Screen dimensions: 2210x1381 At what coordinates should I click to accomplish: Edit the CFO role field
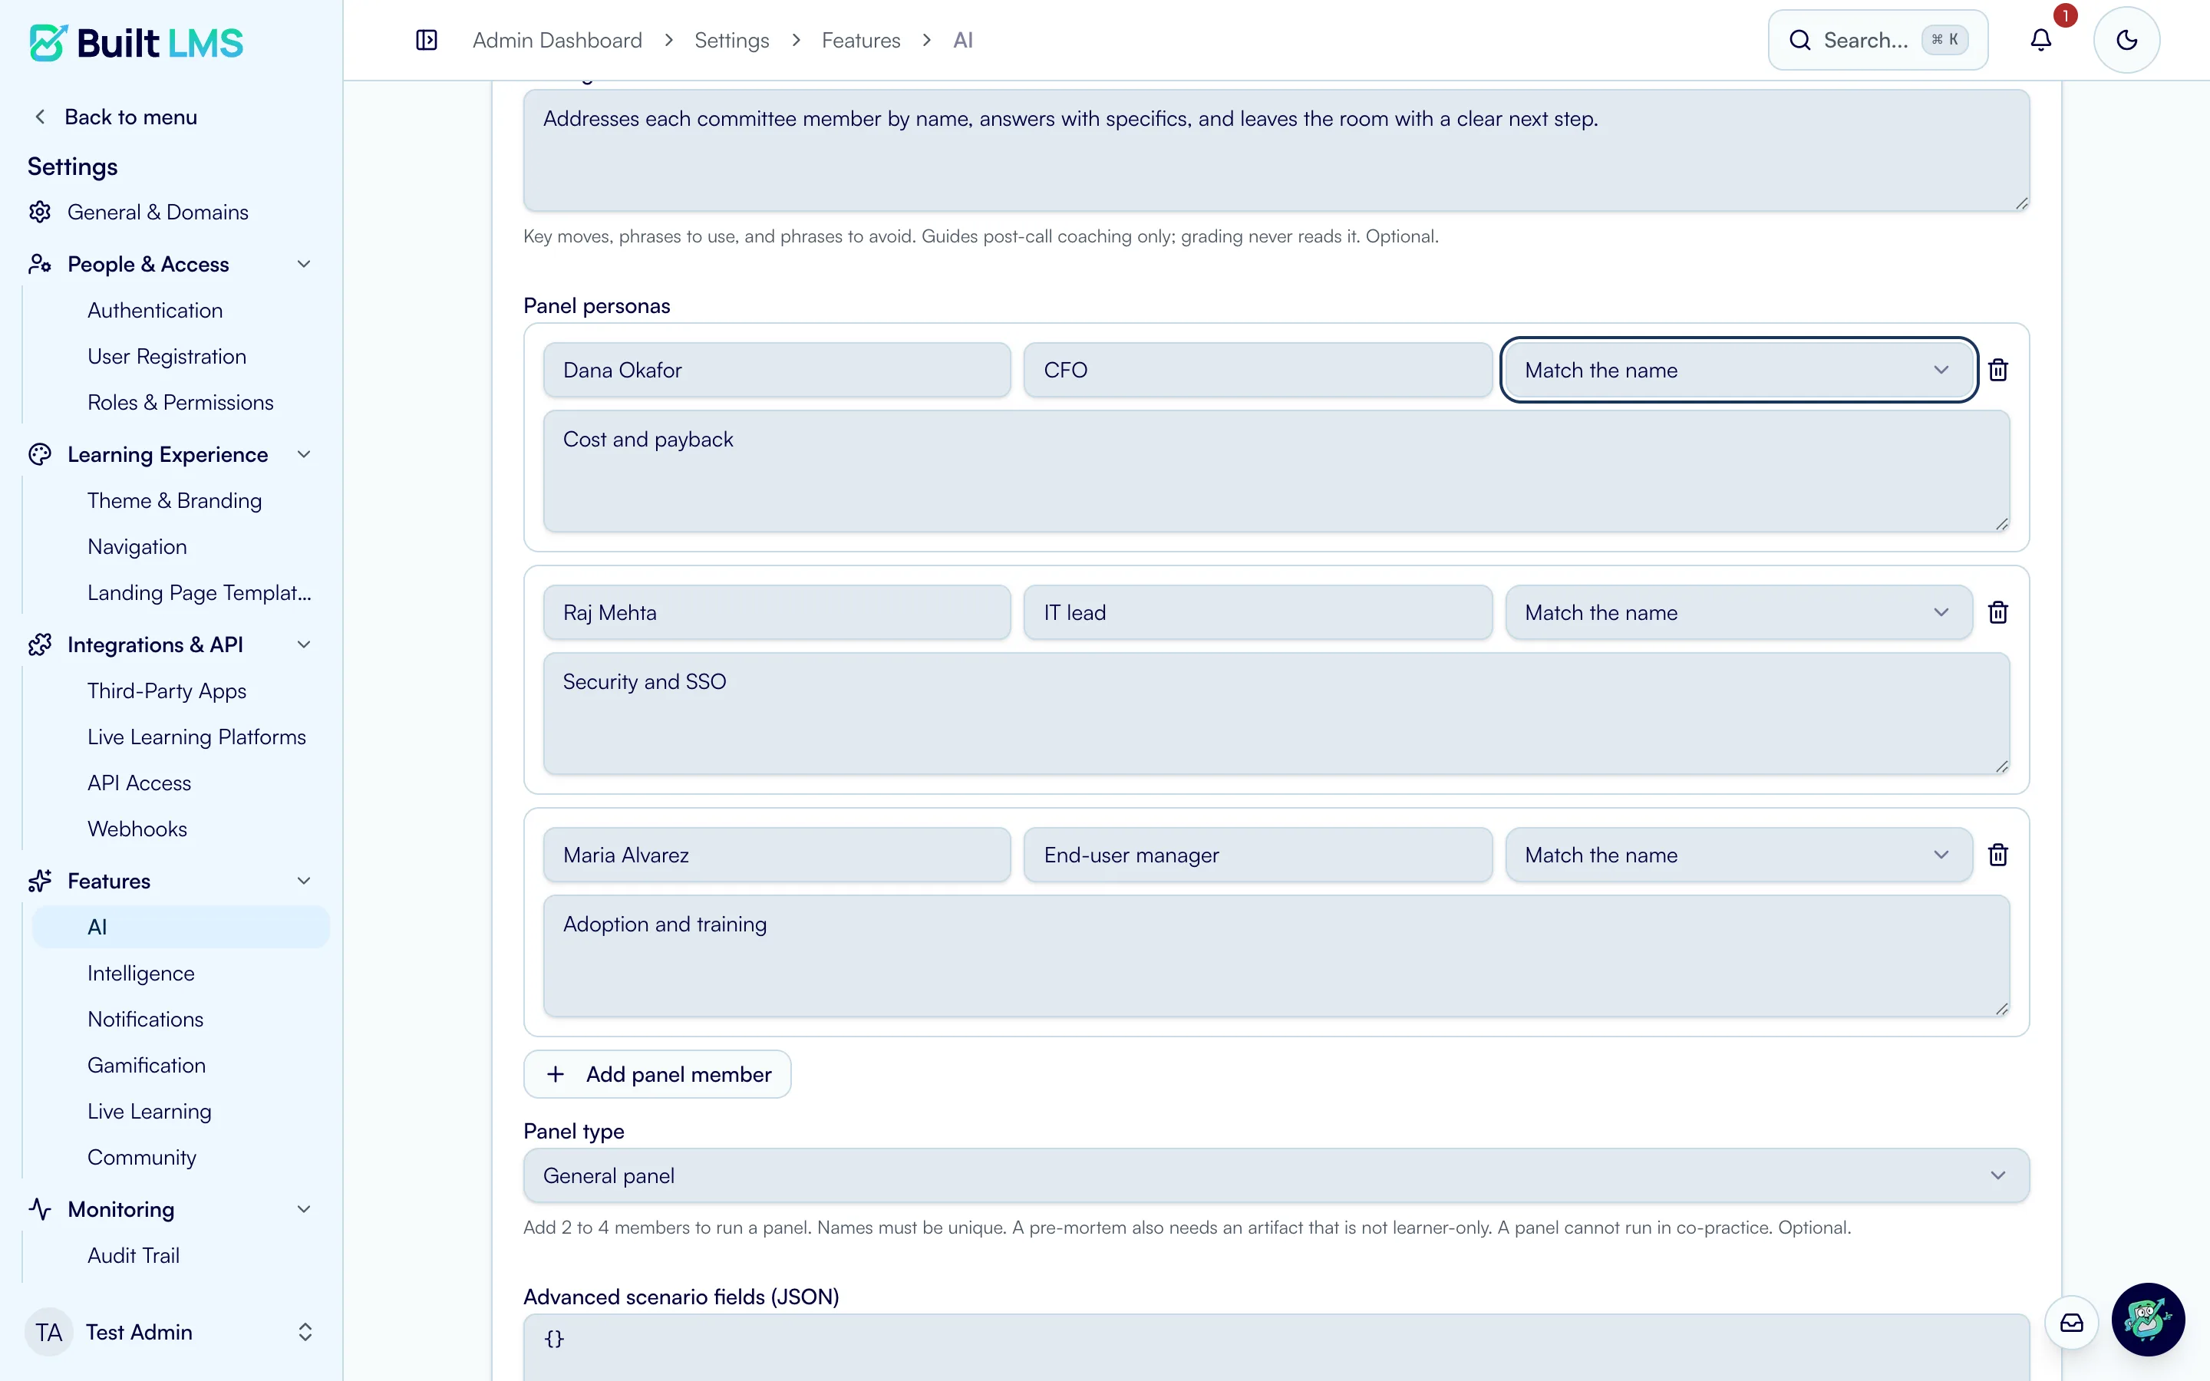[1258, 370]
